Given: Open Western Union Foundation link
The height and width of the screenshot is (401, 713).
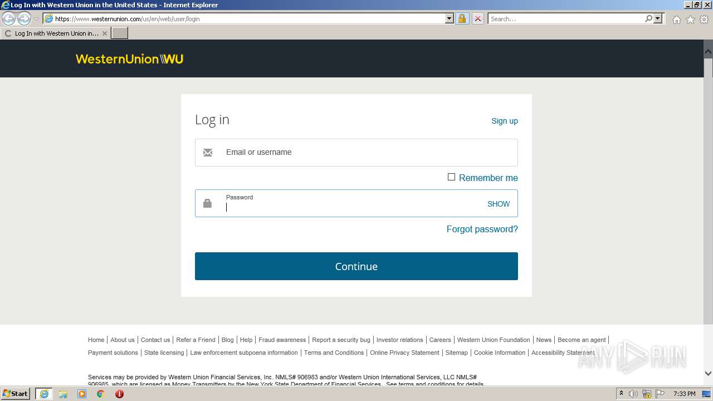Looking at the screenshot, I should pos(494,340).
